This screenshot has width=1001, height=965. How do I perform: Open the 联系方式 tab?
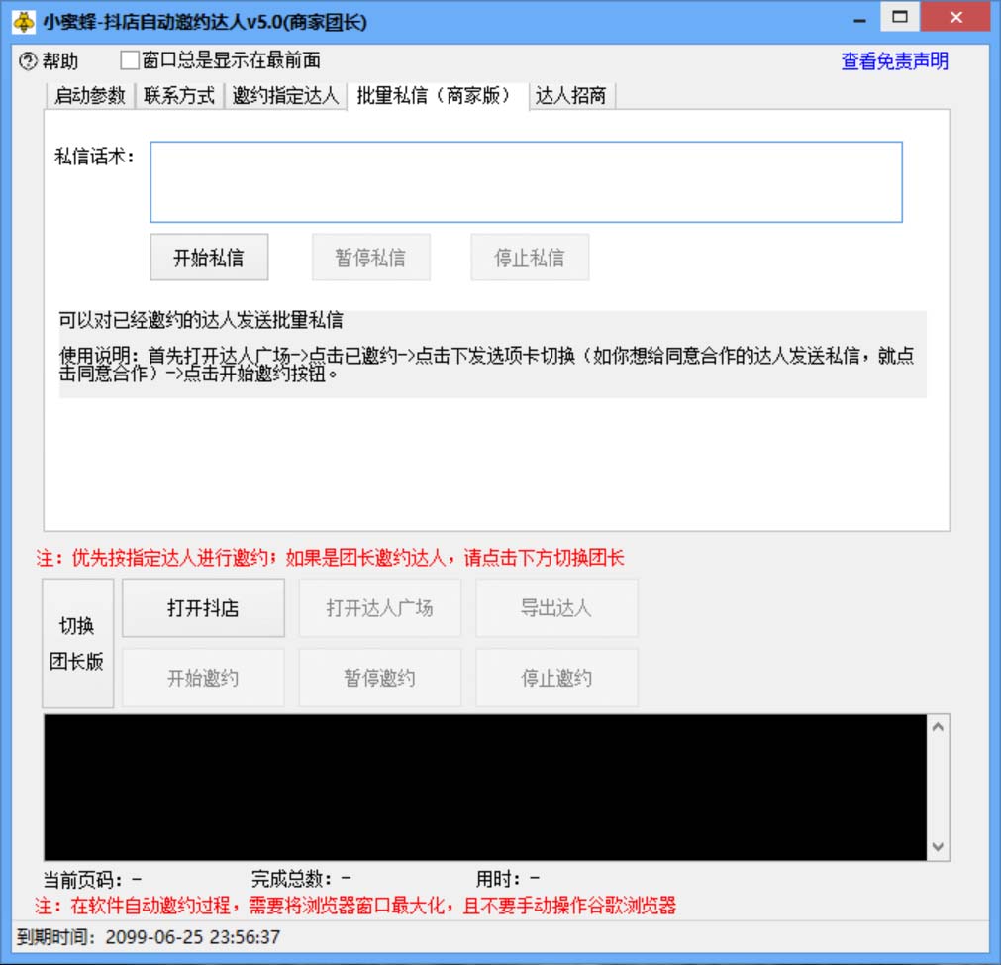tap(178, 96)
